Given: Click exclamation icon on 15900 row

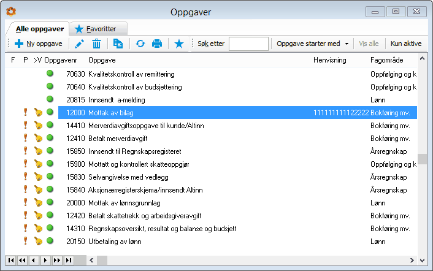Looking at the screenshot, I should pyautogui.click(x=25, y=164).
